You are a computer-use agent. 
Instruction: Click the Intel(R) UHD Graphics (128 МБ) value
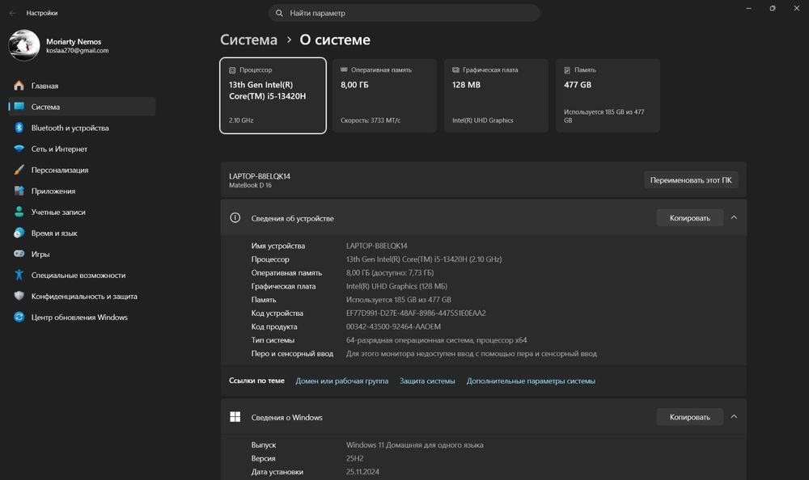tap(396, 286)
